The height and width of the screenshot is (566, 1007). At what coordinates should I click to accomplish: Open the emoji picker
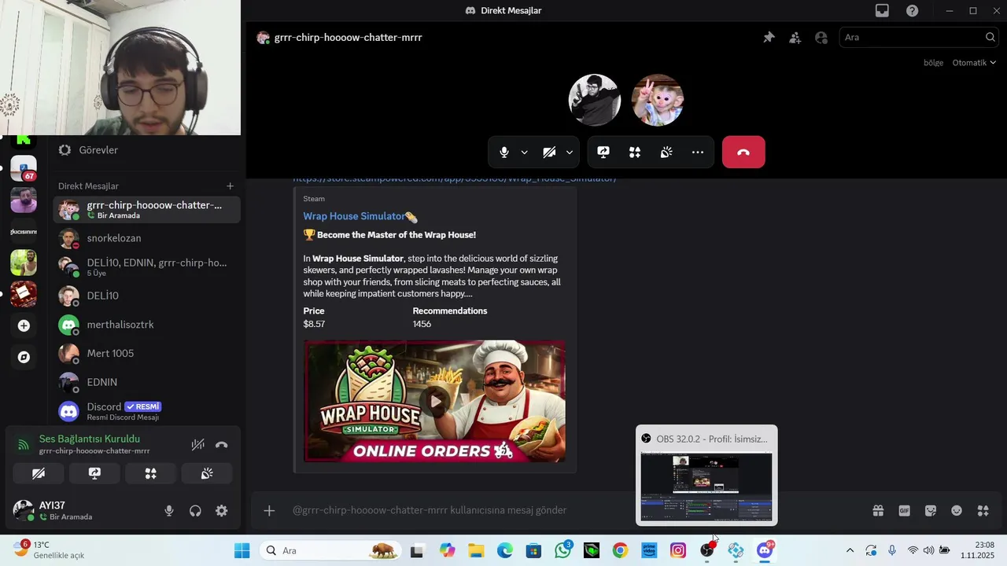click(957, 510)
